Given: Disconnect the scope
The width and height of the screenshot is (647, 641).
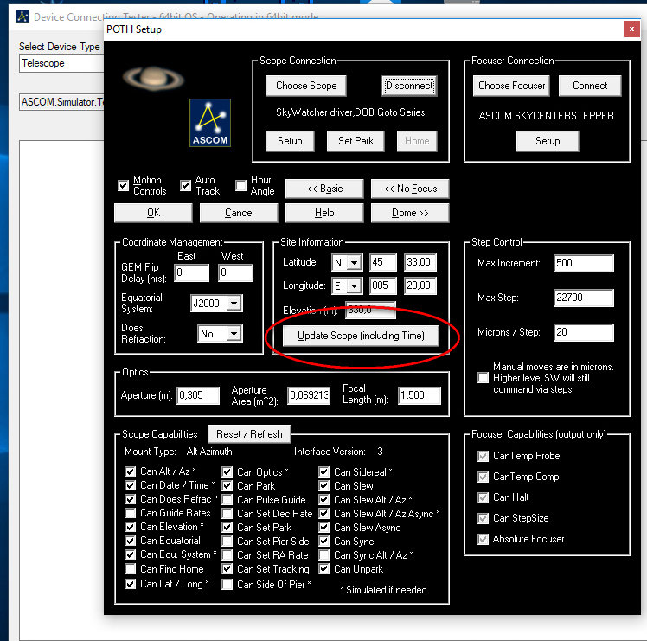Looking at the screenshot, I should pos(409,86).
